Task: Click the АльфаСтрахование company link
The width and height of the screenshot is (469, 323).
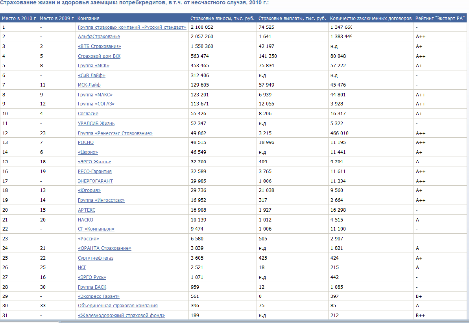Action: click(x=99, y=37)
